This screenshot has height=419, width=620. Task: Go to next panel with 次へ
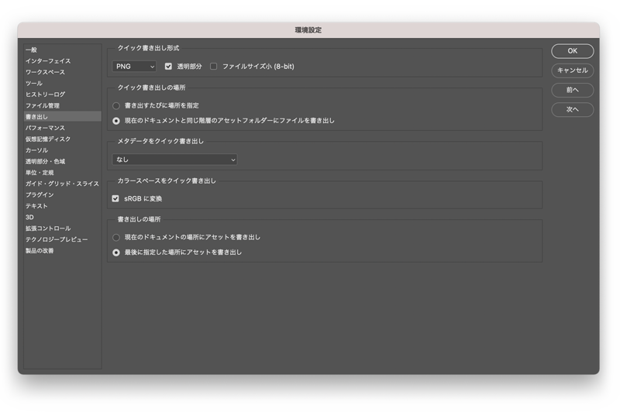point(572,110)
